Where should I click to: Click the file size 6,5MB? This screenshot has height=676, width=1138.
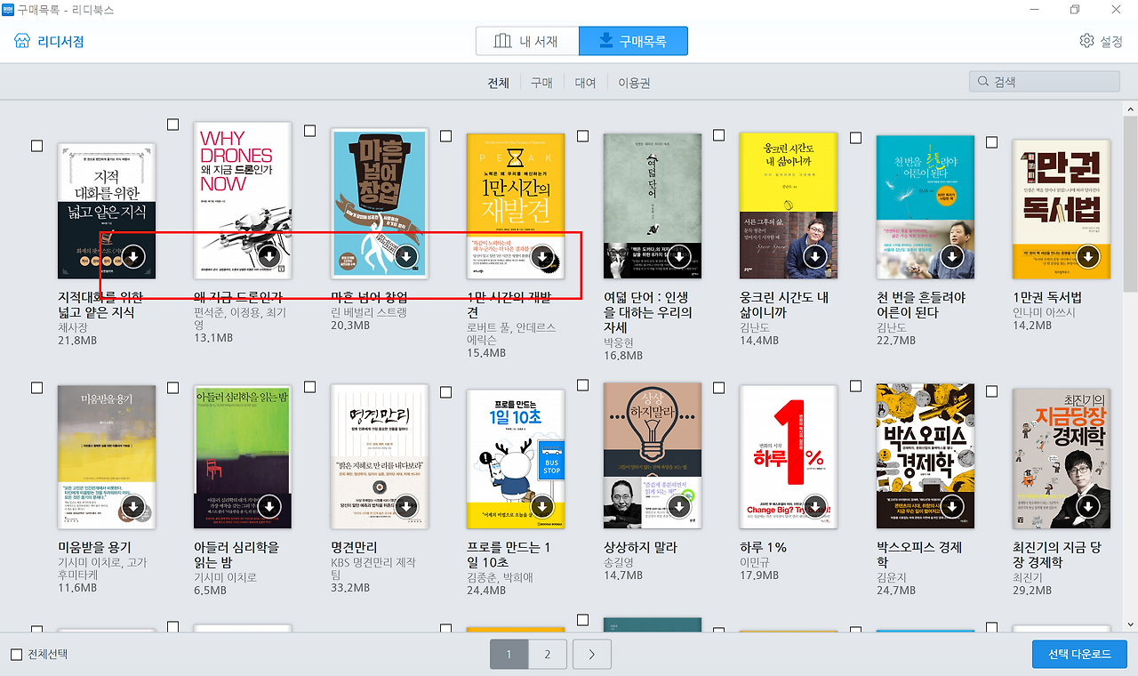click(x=210, y=590)
